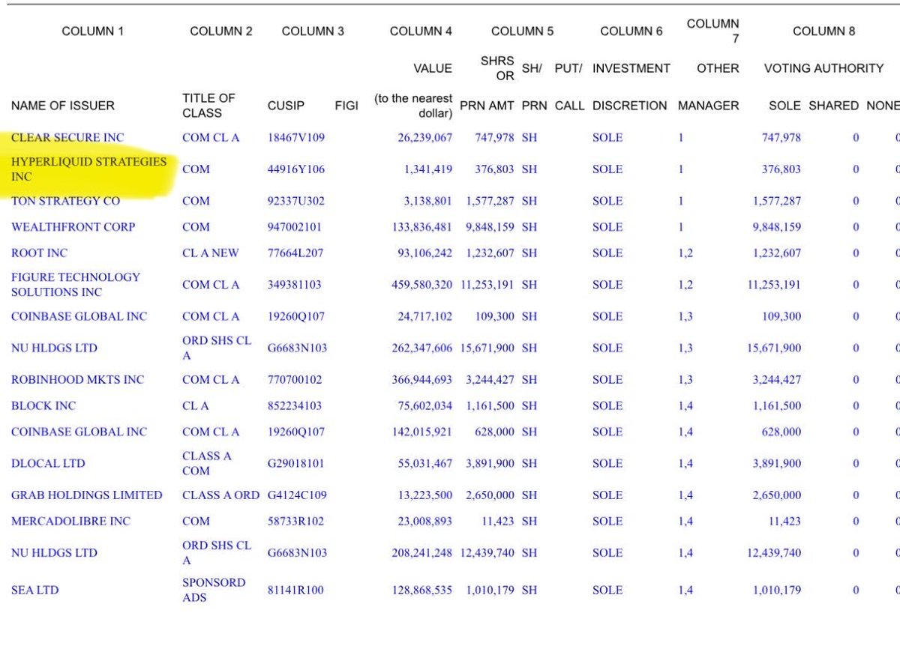
Task: Click CUSIP value 852234103
Action: click(295, 406)
